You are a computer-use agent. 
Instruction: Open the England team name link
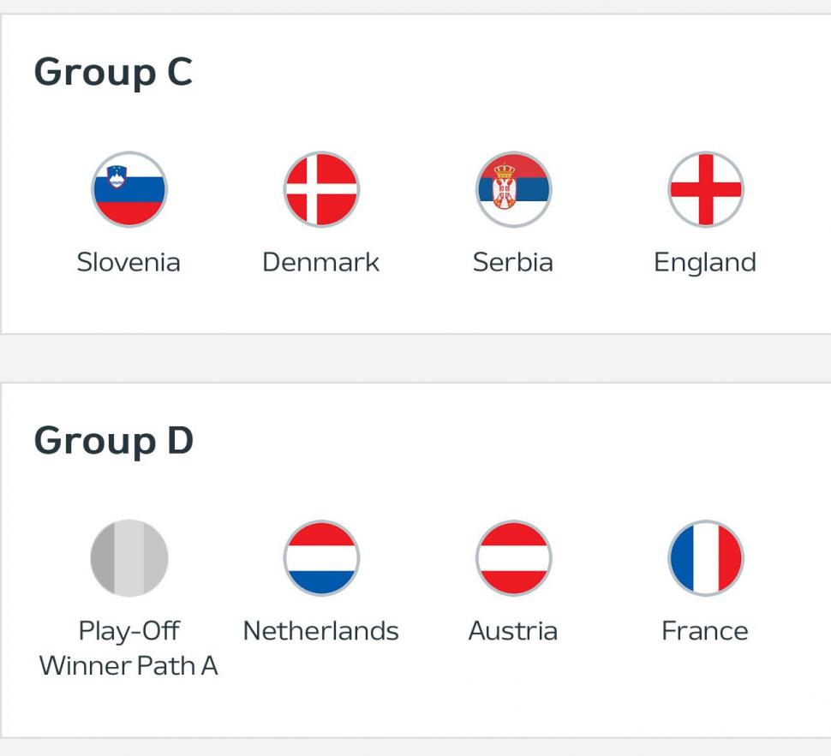coord(706,262)
